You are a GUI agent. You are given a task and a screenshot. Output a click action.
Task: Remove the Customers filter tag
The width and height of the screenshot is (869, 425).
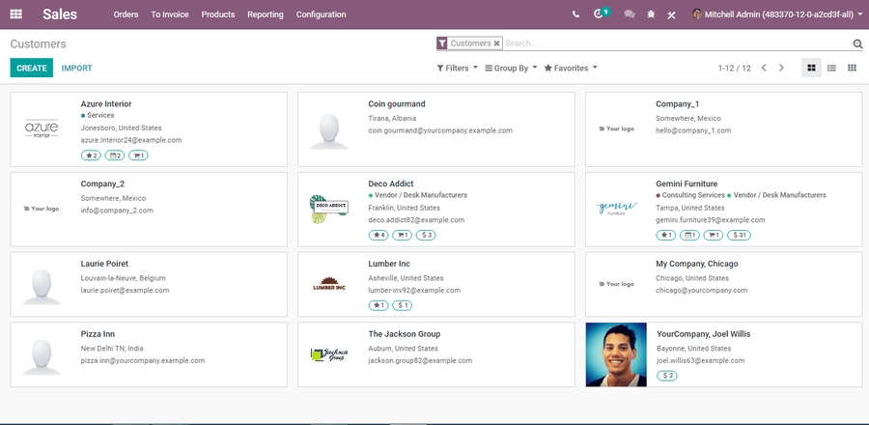pos(496,43)
